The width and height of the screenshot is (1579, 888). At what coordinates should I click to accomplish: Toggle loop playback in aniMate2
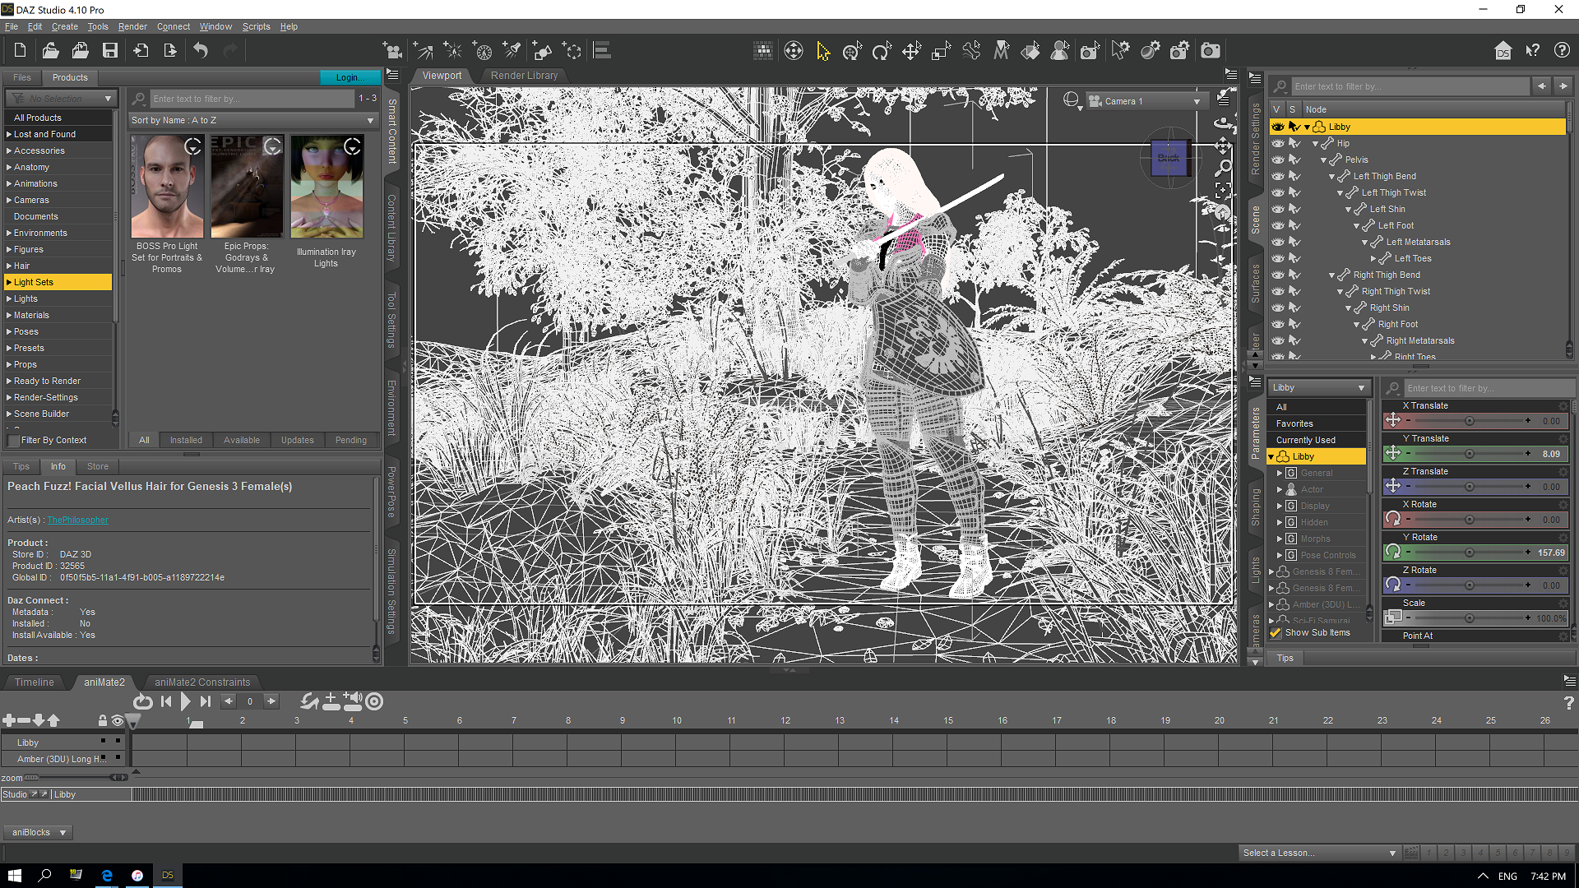[x=142, y=701]
